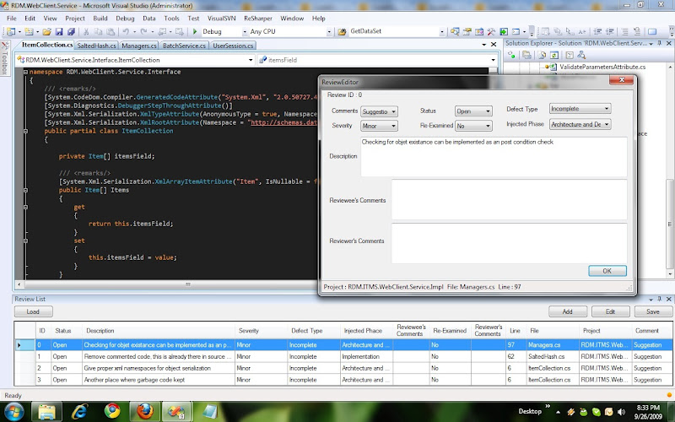Open the Injected Phase dropdown
675x422 pixels.
[x=607, y=125]
